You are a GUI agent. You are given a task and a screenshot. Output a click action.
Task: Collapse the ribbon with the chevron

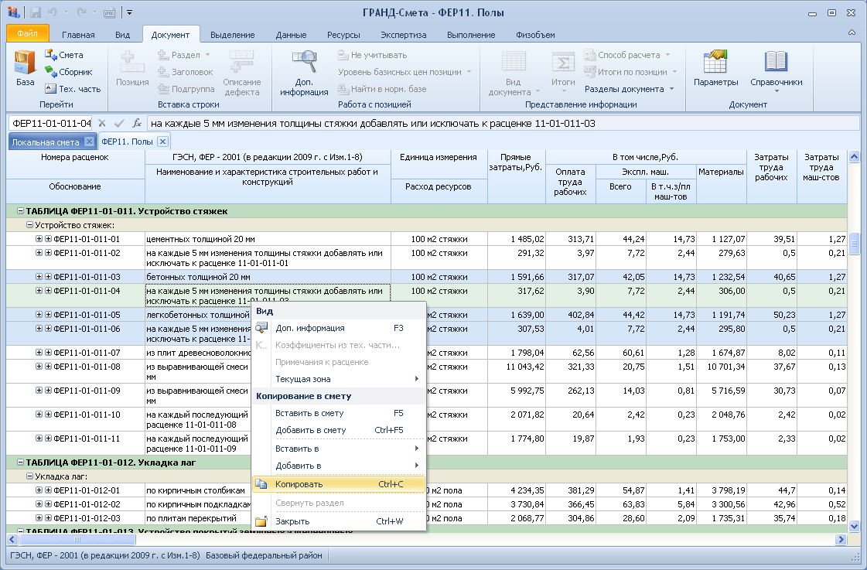pos(852,32)
